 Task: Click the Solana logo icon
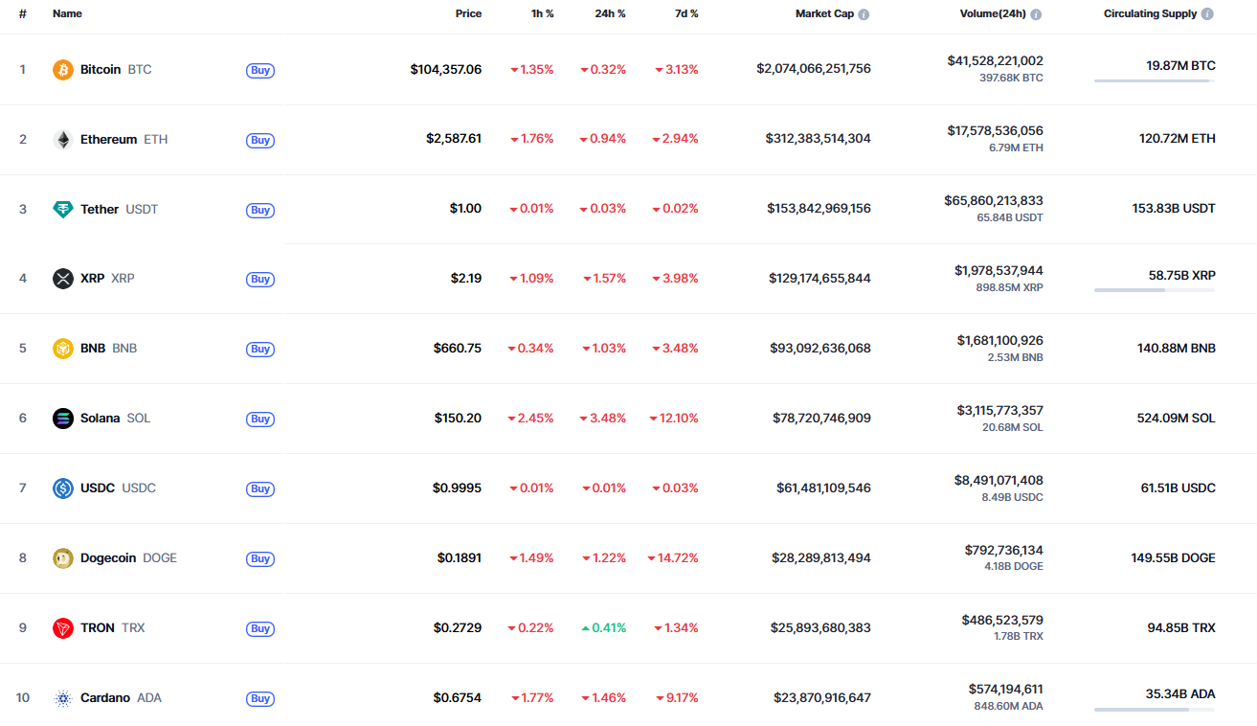pyautogui.click(x=63, y=419)
